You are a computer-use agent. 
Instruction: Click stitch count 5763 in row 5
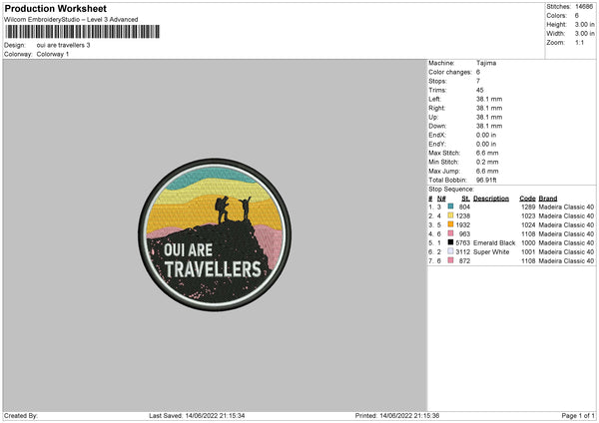pyautogui.click(x=463, y=242)
